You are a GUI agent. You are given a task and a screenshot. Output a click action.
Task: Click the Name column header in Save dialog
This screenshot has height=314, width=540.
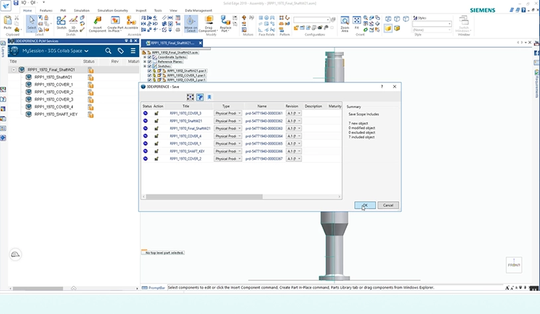click(x=262, y=106)
